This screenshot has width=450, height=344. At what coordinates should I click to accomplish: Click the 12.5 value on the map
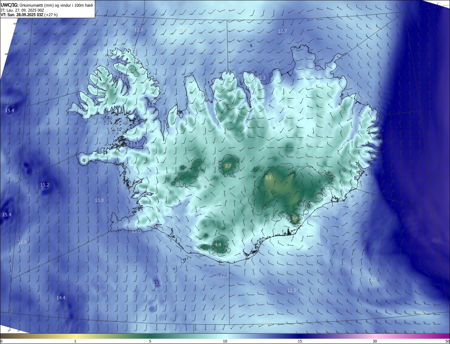coord(139,30)
